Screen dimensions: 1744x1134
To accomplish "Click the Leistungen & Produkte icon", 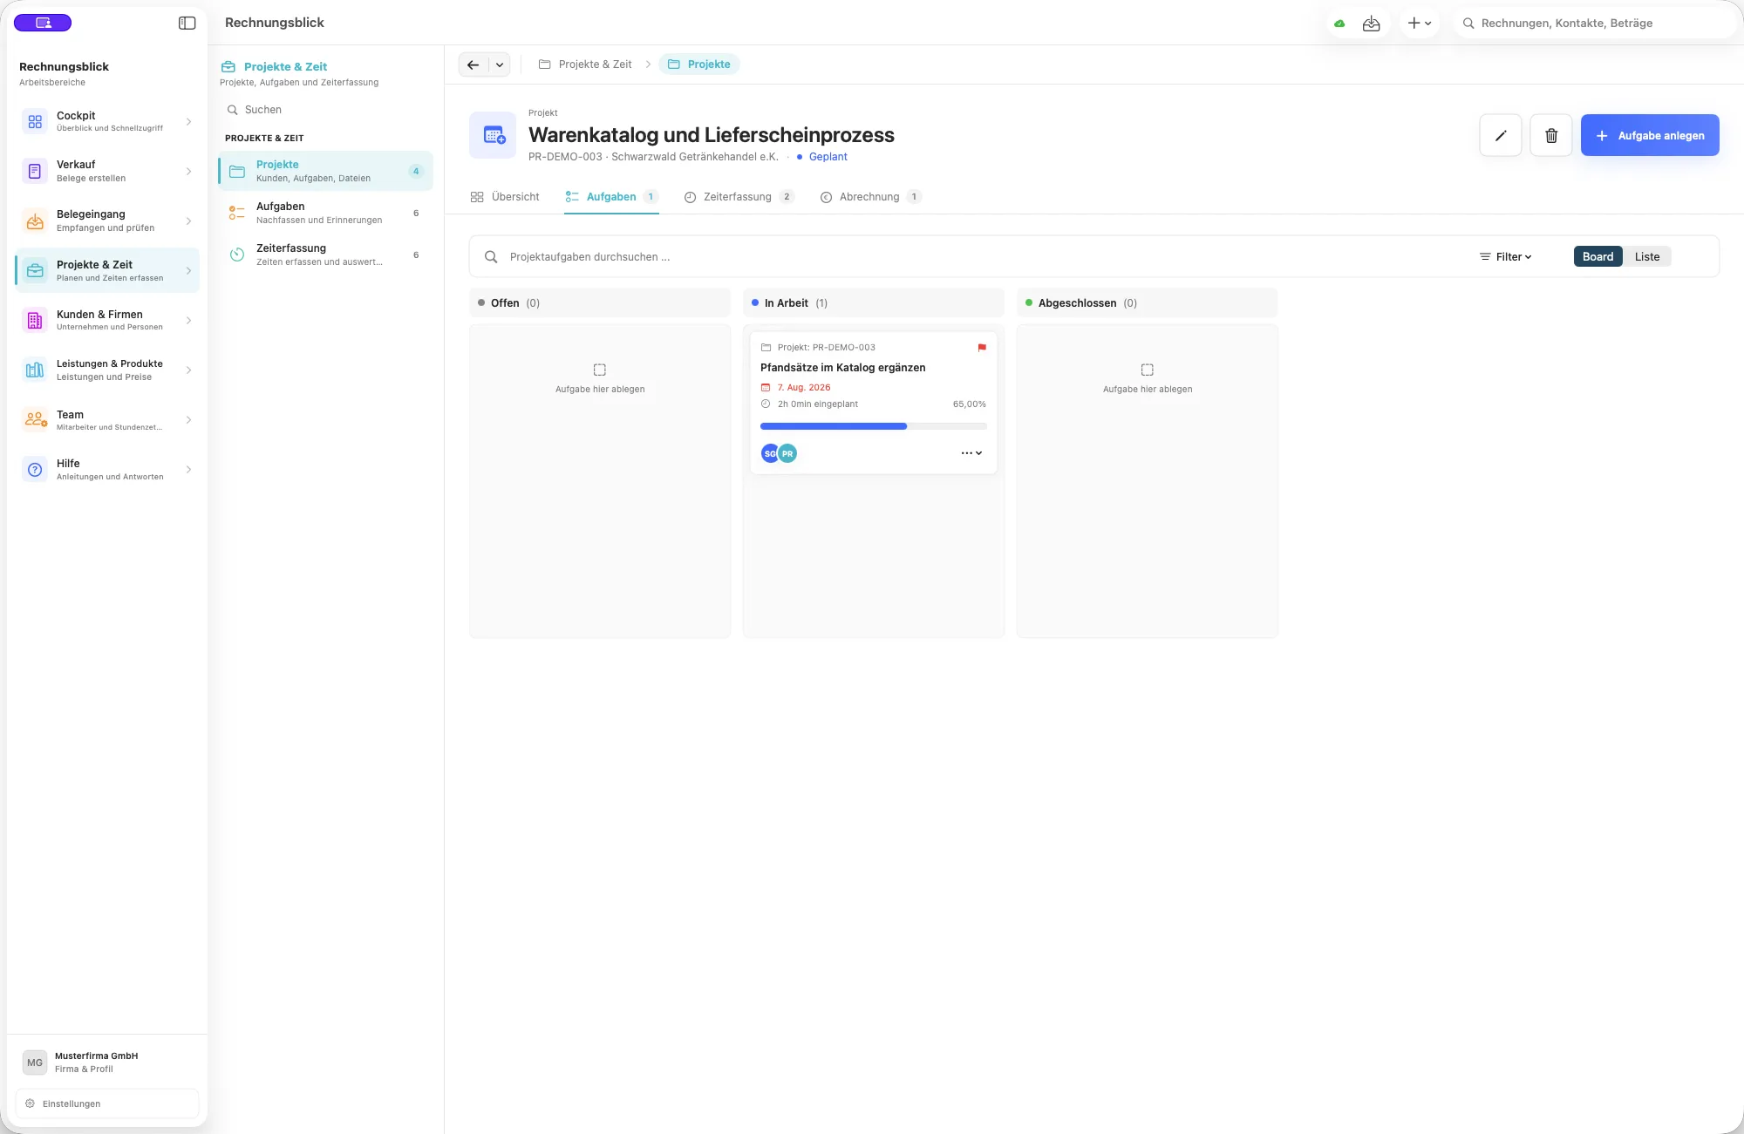I will pyautogui.click(x=35, y=370).
